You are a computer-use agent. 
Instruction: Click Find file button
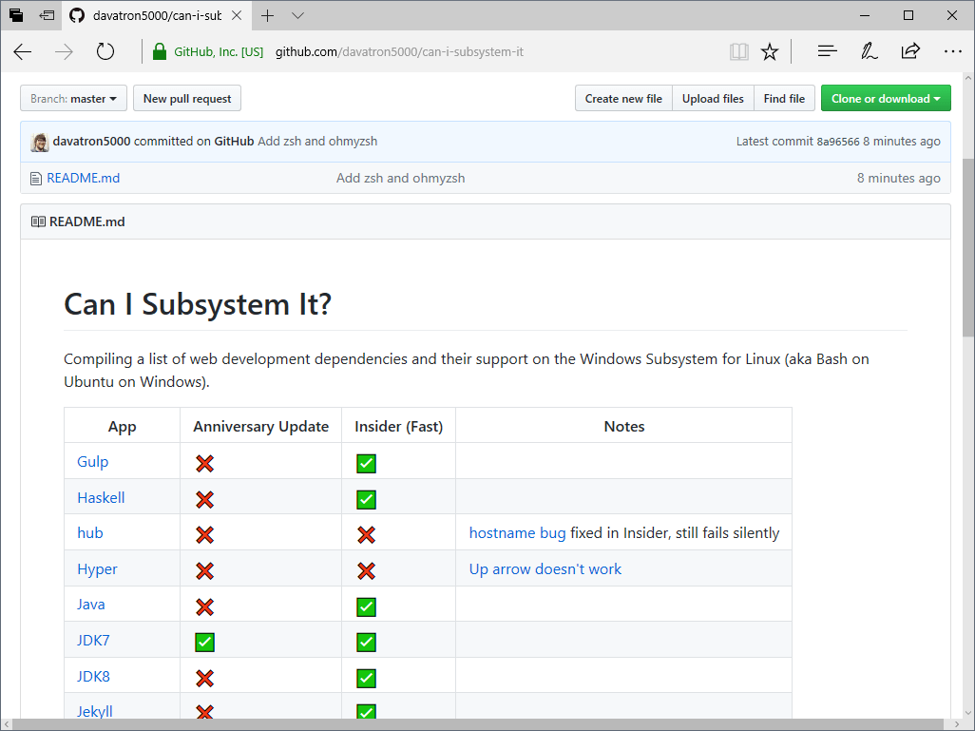click(784, 98)
